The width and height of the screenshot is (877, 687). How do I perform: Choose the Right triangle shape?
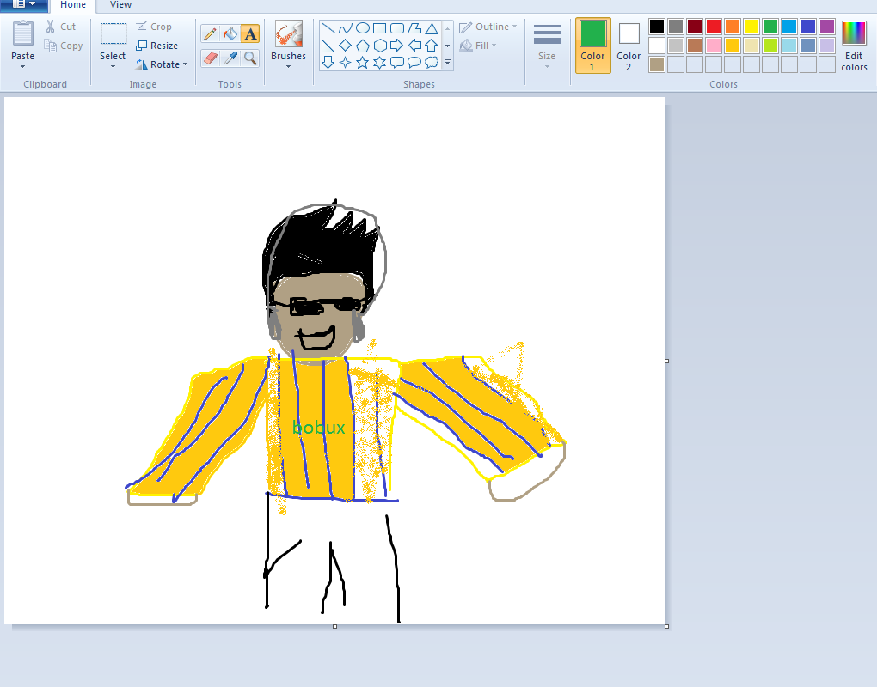pyautogui.click(x=328, y=46)
